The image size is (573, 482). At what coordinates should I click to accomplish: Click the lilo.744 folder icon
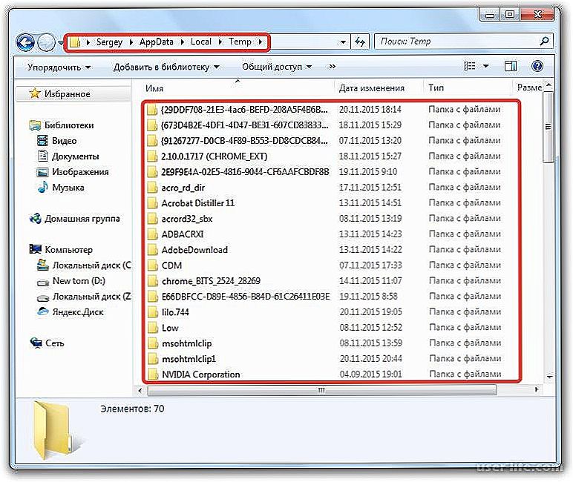[x=152, y=312]
